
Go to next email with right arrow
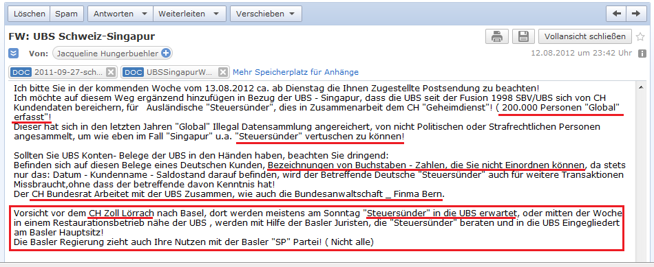[x=635, y=14]
